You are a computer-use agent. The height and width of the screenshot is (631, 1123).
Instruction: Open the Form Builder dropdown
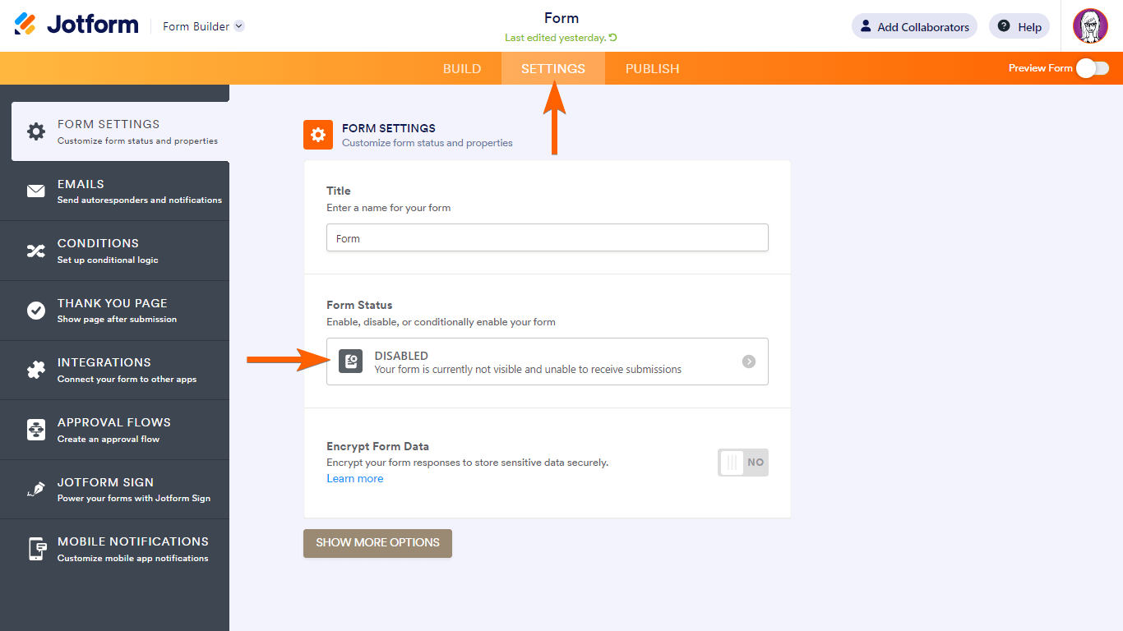point(203,25)
